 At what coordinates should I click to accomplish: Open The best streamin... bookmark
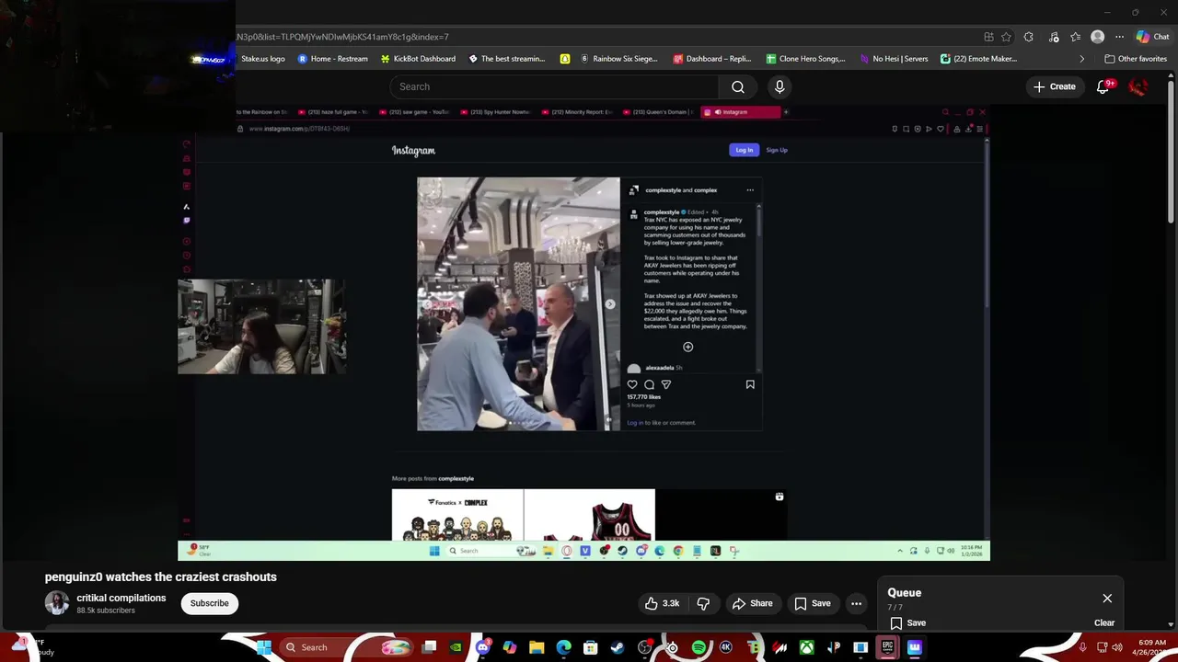[x=507, y=59]
